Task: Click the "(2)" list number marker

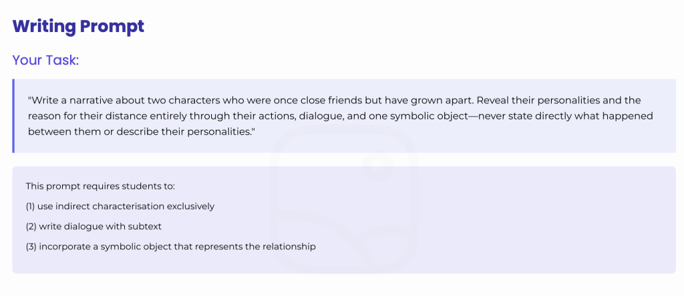Action: [31, 226]
